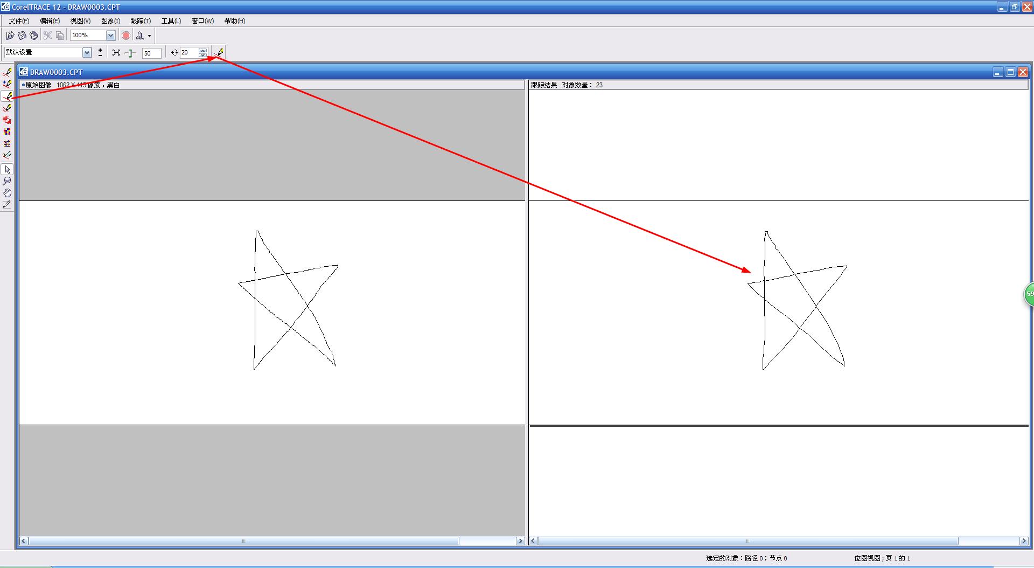
Task: Select the Centerline trace tool in toolbox
Action: pos(7,96)
